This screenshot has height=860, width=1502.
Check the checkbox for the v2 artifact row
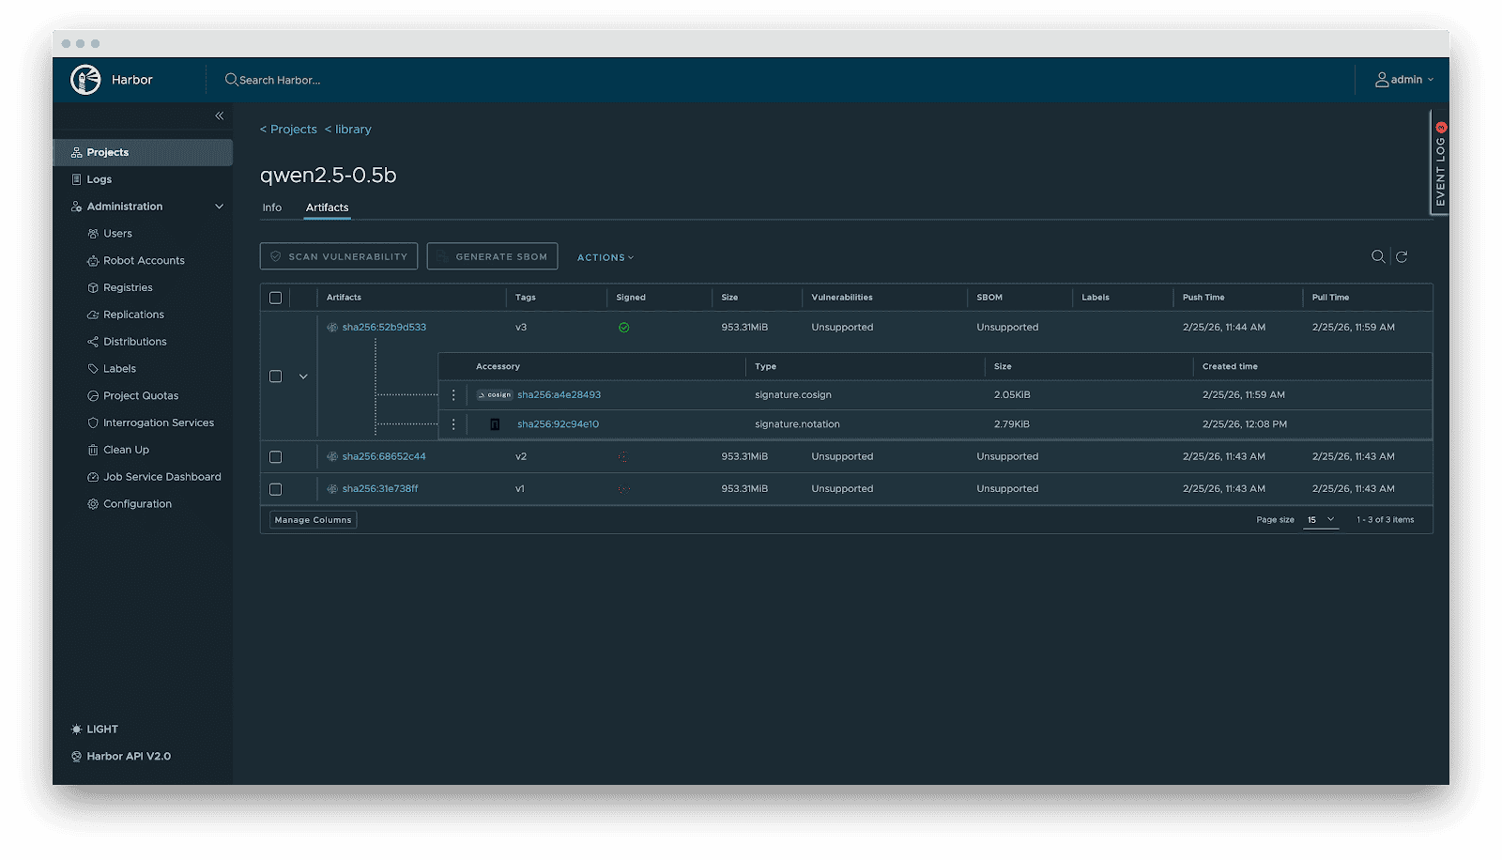click(275, 456)
